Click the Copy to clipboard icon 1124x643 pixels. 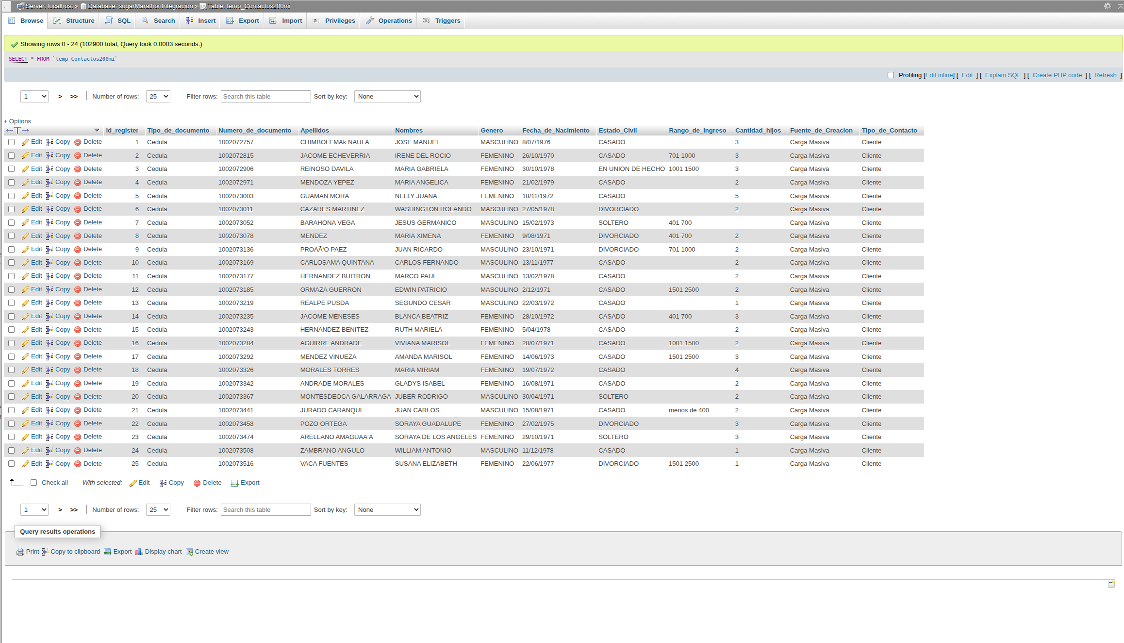coord(45,552)
